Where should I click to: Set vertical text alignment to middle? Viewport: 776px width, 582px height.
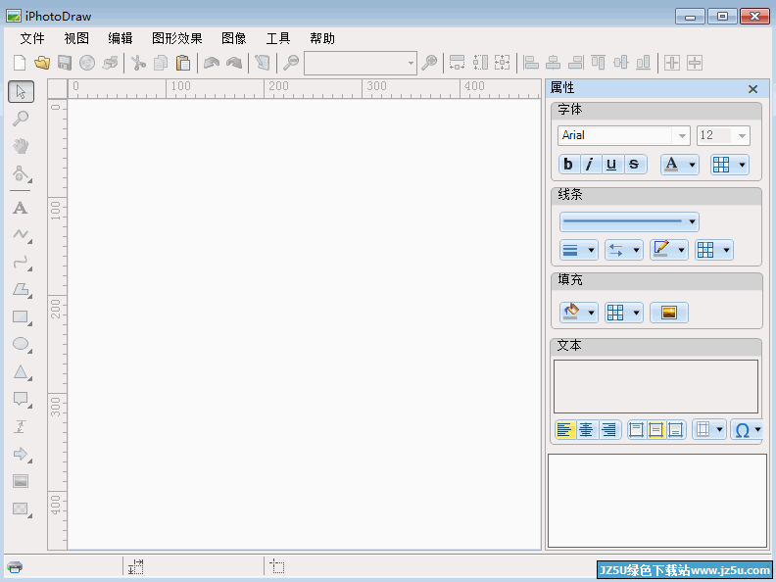[x=655, y=430]
